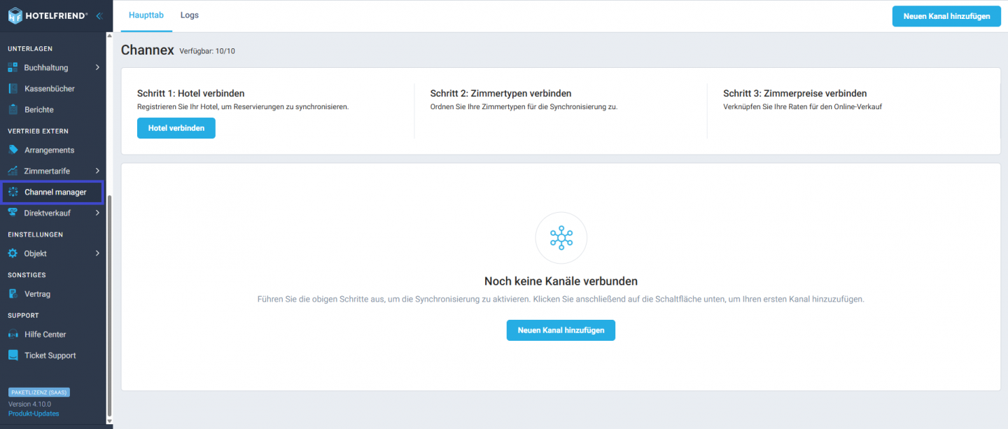Click the Zimmertarife chart icon
The width and height of the screenshot is (1008, 429).
13,171
